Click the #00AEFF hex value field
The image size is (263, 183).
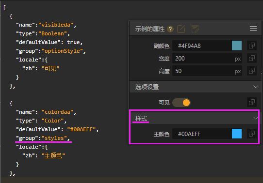click(202, 134)
